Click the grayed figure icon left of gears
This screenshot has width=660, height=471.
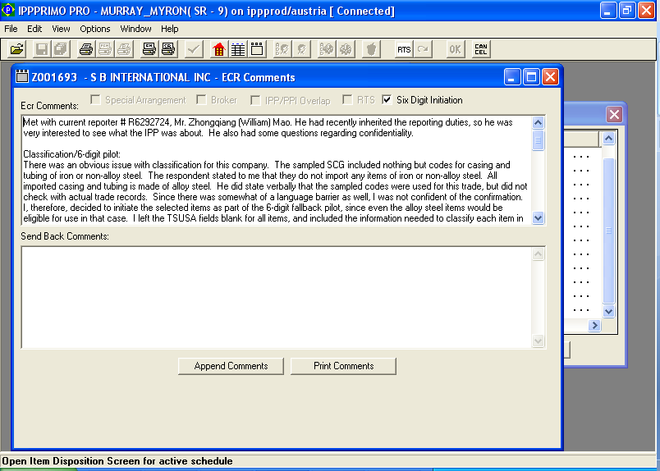pyautogui.click(x=301, y=50)
